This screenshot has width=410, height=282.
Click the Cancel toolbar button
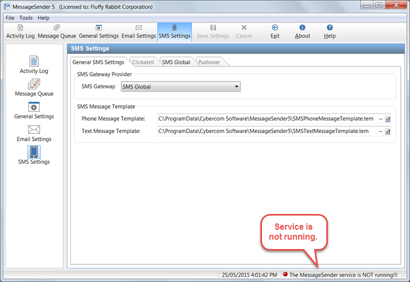click(244, 32)
